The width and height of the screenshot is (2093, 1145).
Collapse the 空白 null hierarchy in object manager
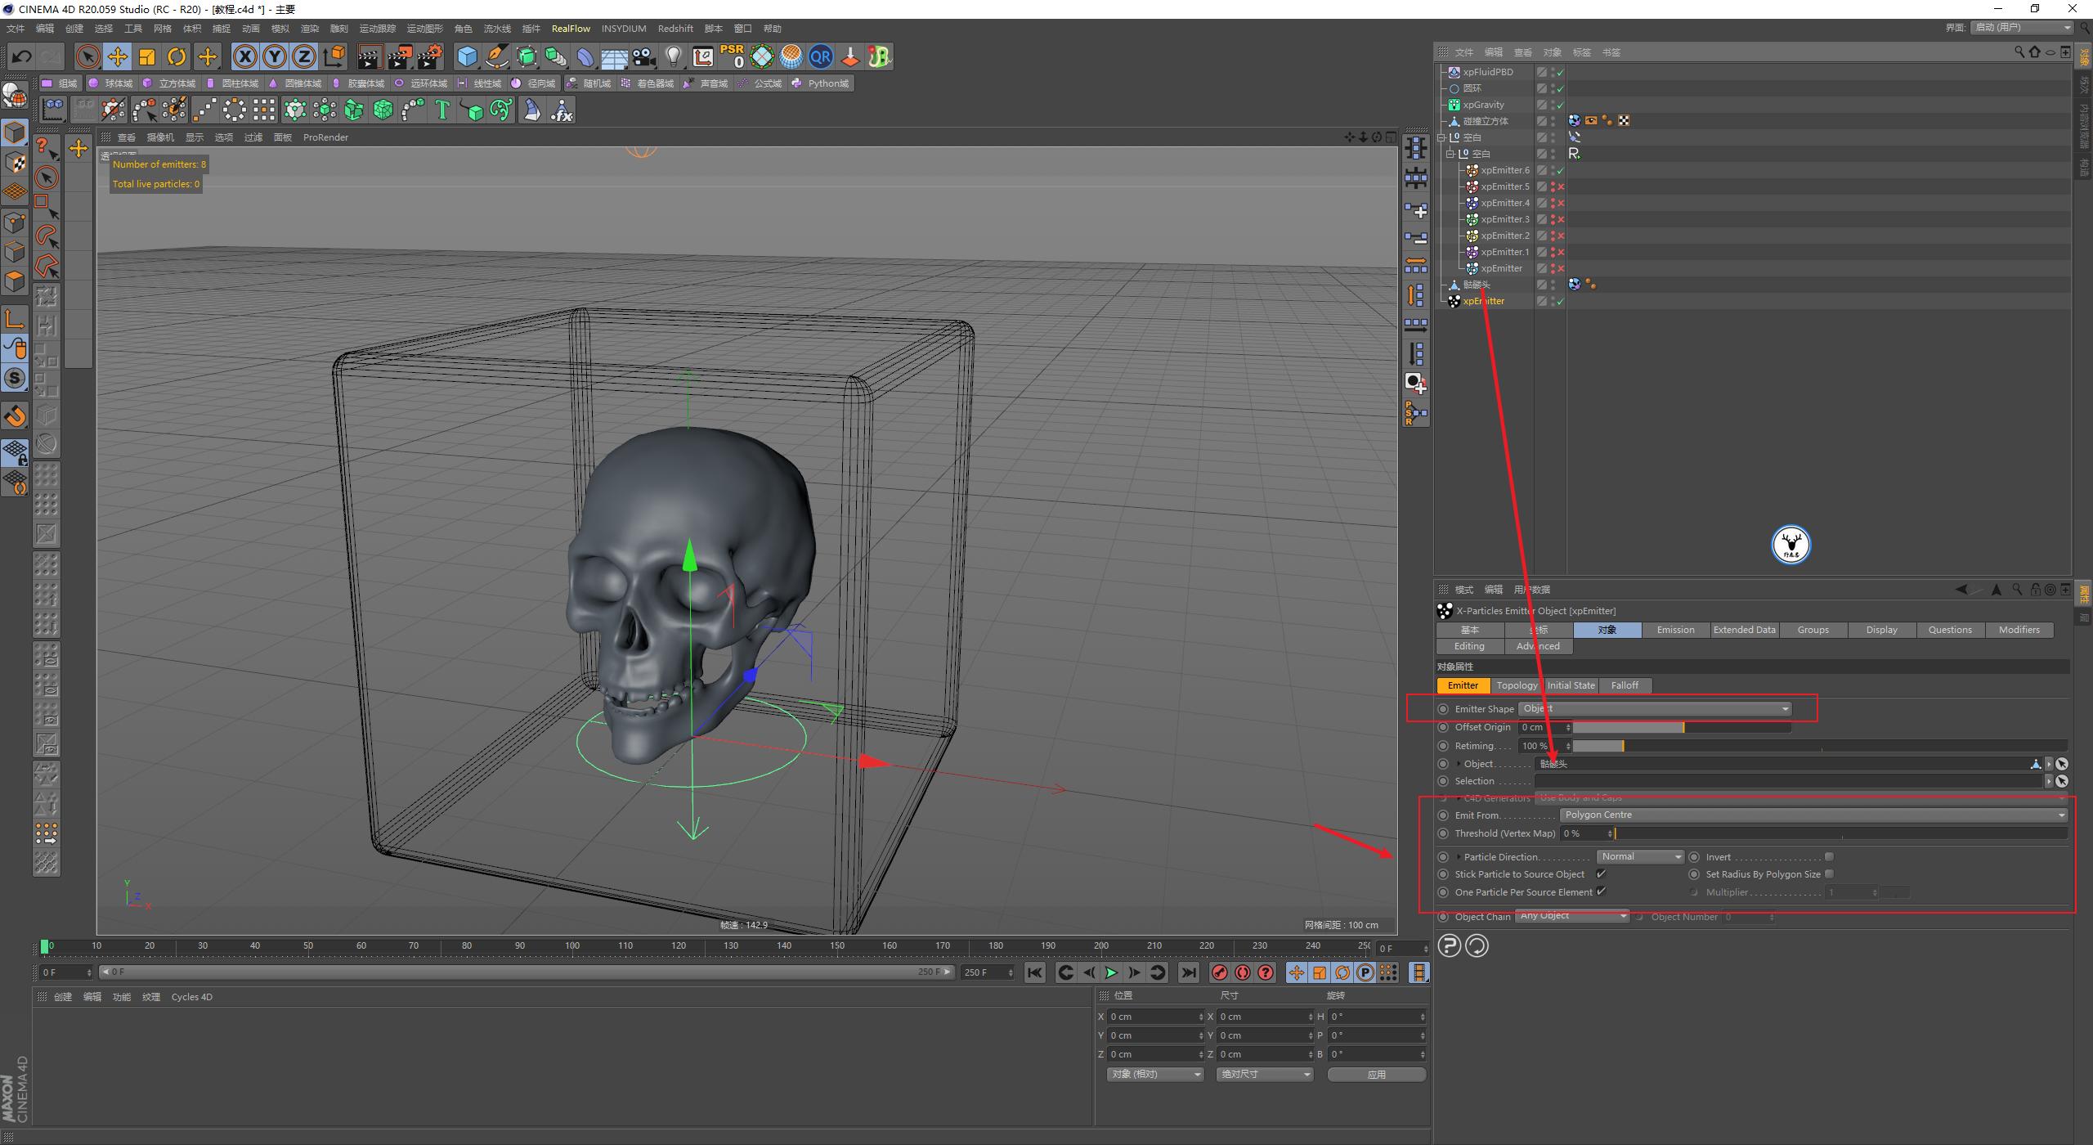tap(1441, 137)
